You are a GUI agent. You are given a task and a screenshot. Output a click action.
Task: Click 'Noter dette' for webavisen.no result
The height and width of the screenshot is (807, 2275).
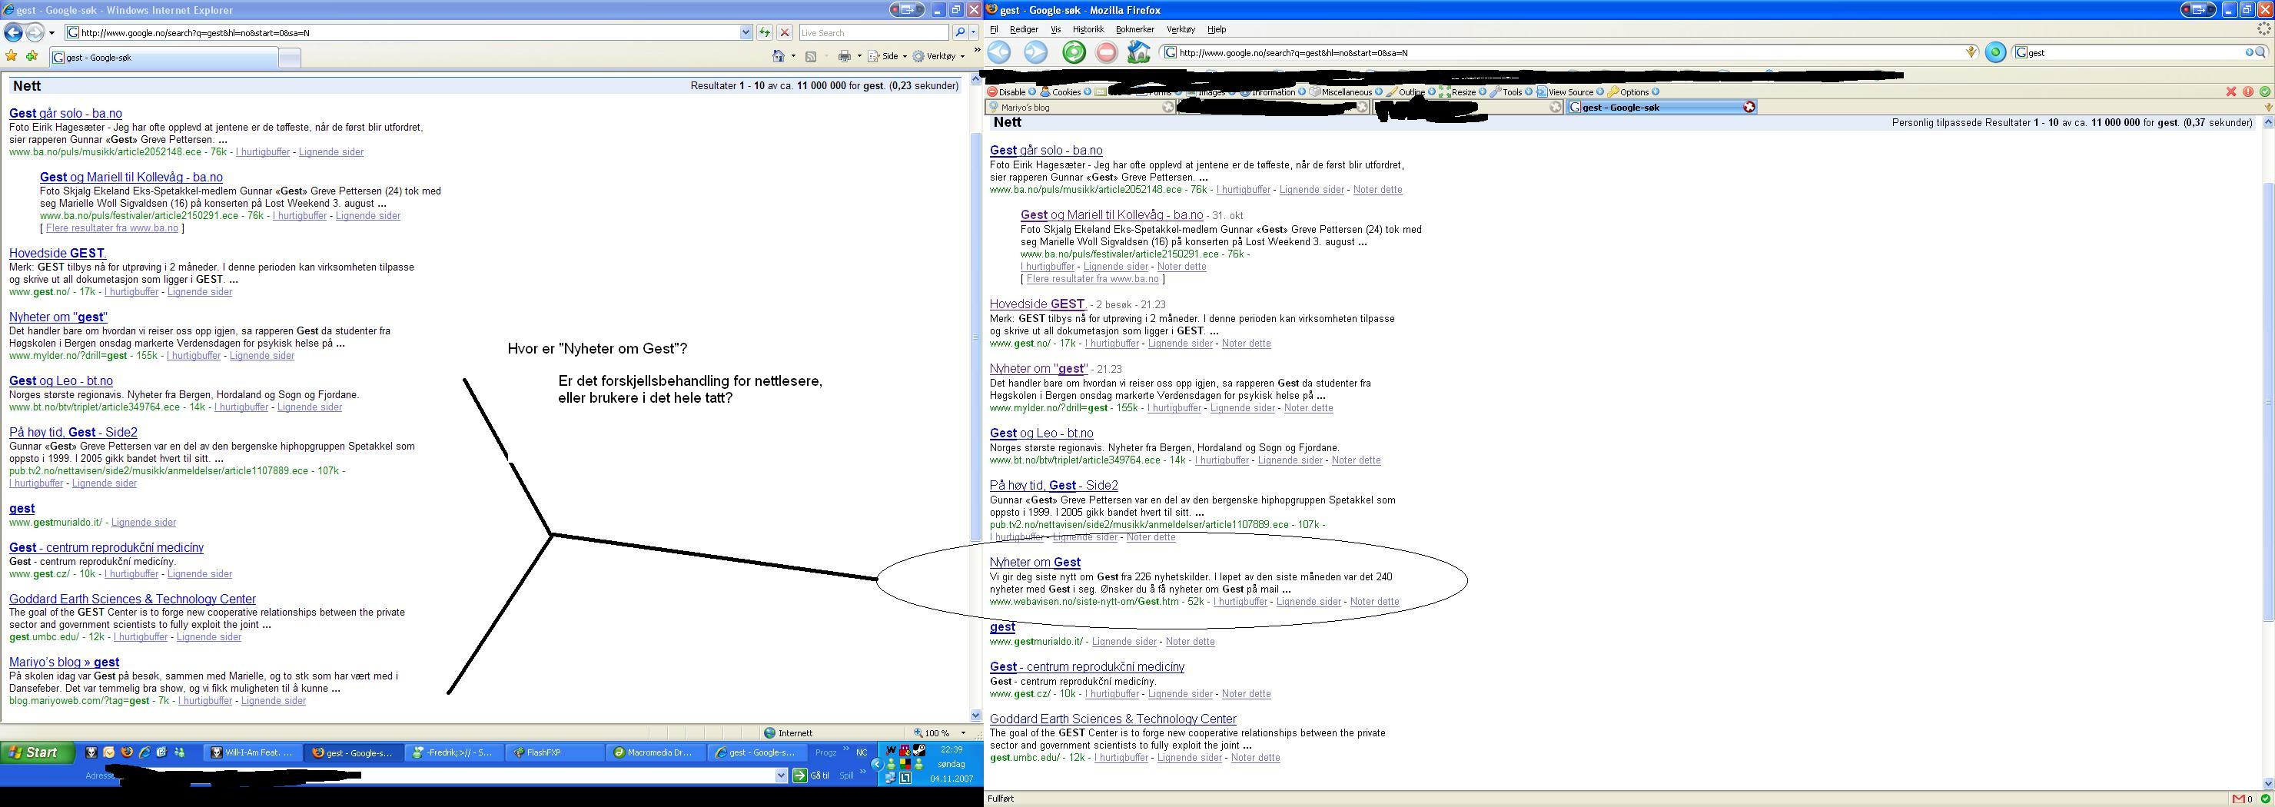pyautogui.click(x=1374, y=602)
